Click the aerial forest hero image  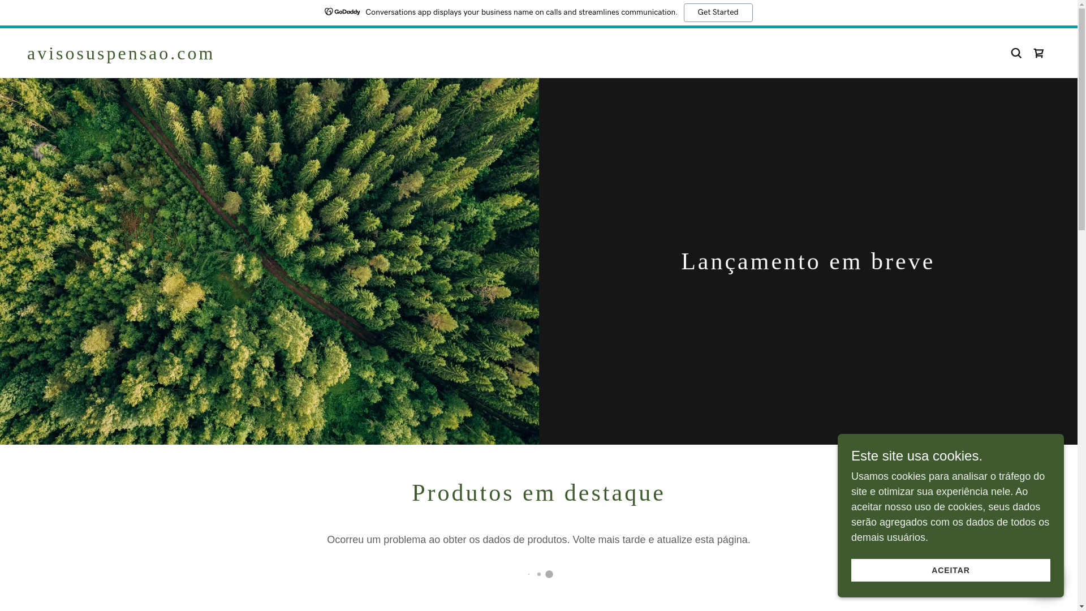[x=269, y=261]
